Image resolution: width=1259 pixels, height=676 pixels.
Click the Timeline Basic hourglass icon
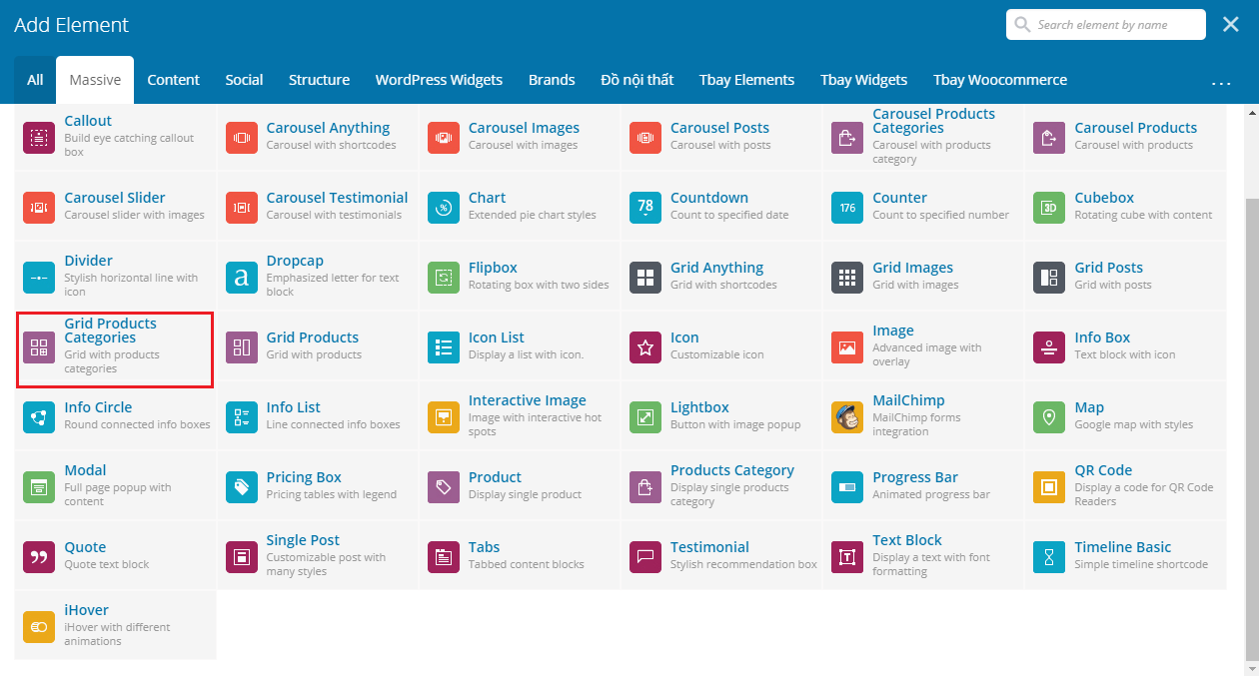pos(1049,557)
